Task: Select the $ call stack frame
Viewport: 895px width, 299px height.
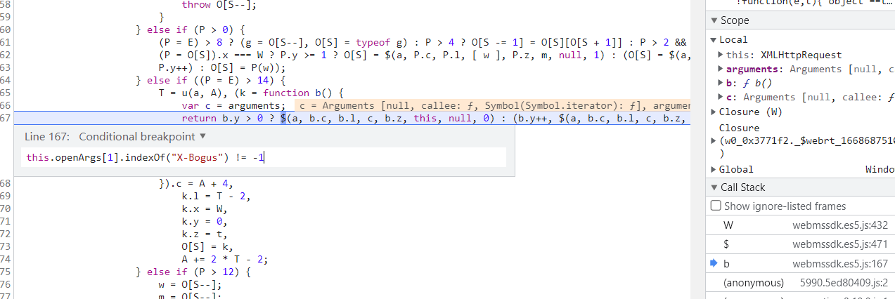Action: click(726, 244)
